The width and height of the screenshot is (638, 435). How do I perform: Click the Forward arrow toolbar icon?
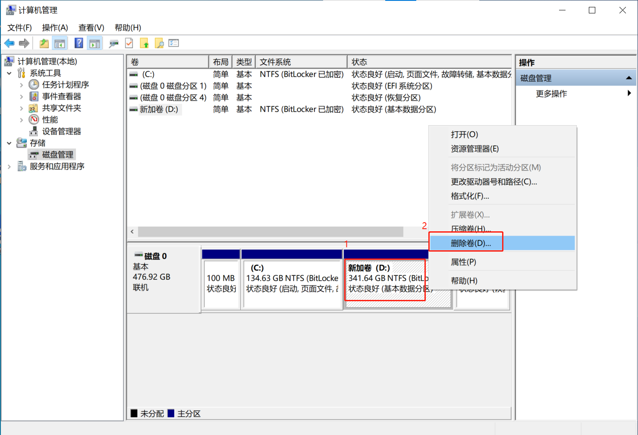point(24,43)
